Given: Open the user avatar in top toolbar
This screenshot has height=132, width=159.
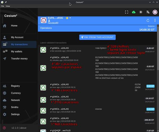Looking at the screenshot, I should click(x=155, y=12).
